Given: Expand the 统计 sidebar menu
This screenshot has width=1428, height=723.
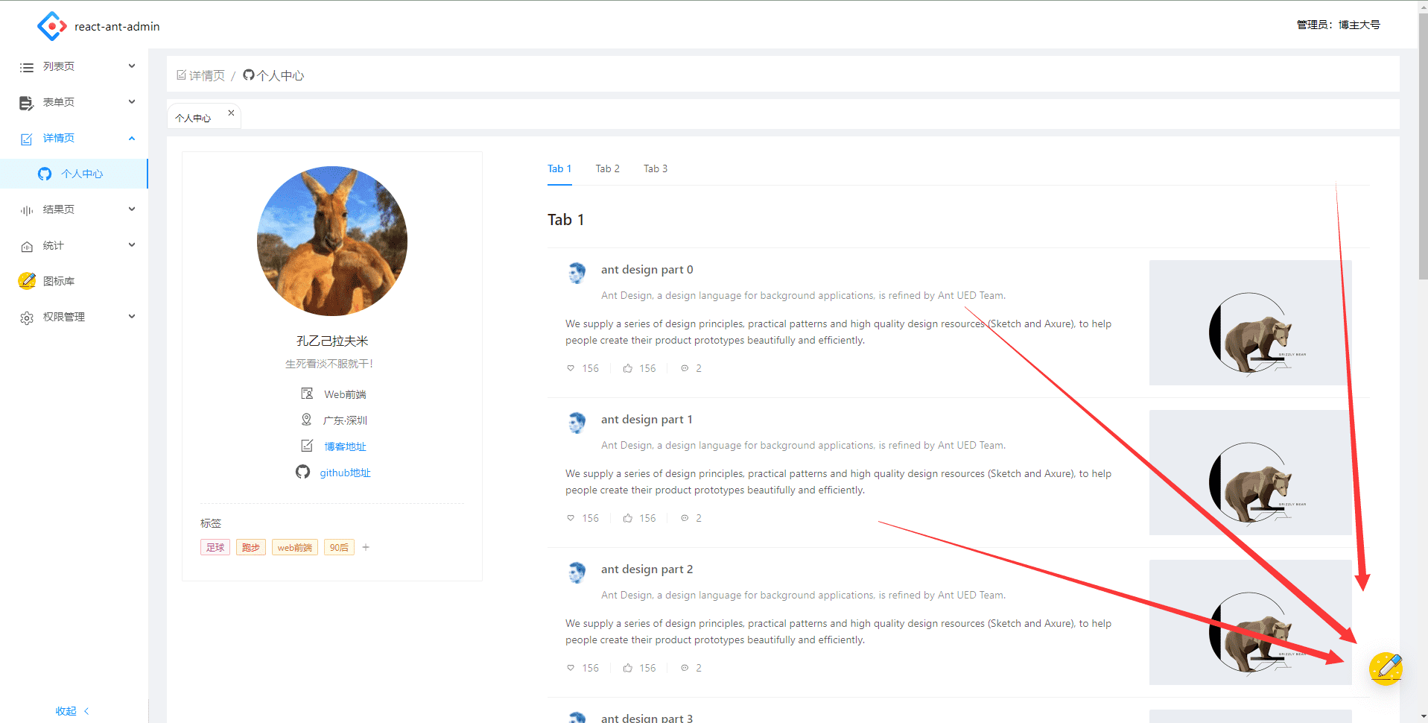Looking at the screenshot, I should point(74,245).
